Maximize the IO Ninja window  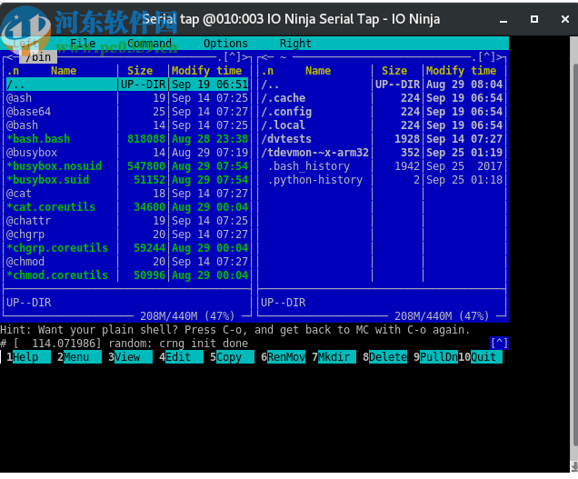coord(534,19)
